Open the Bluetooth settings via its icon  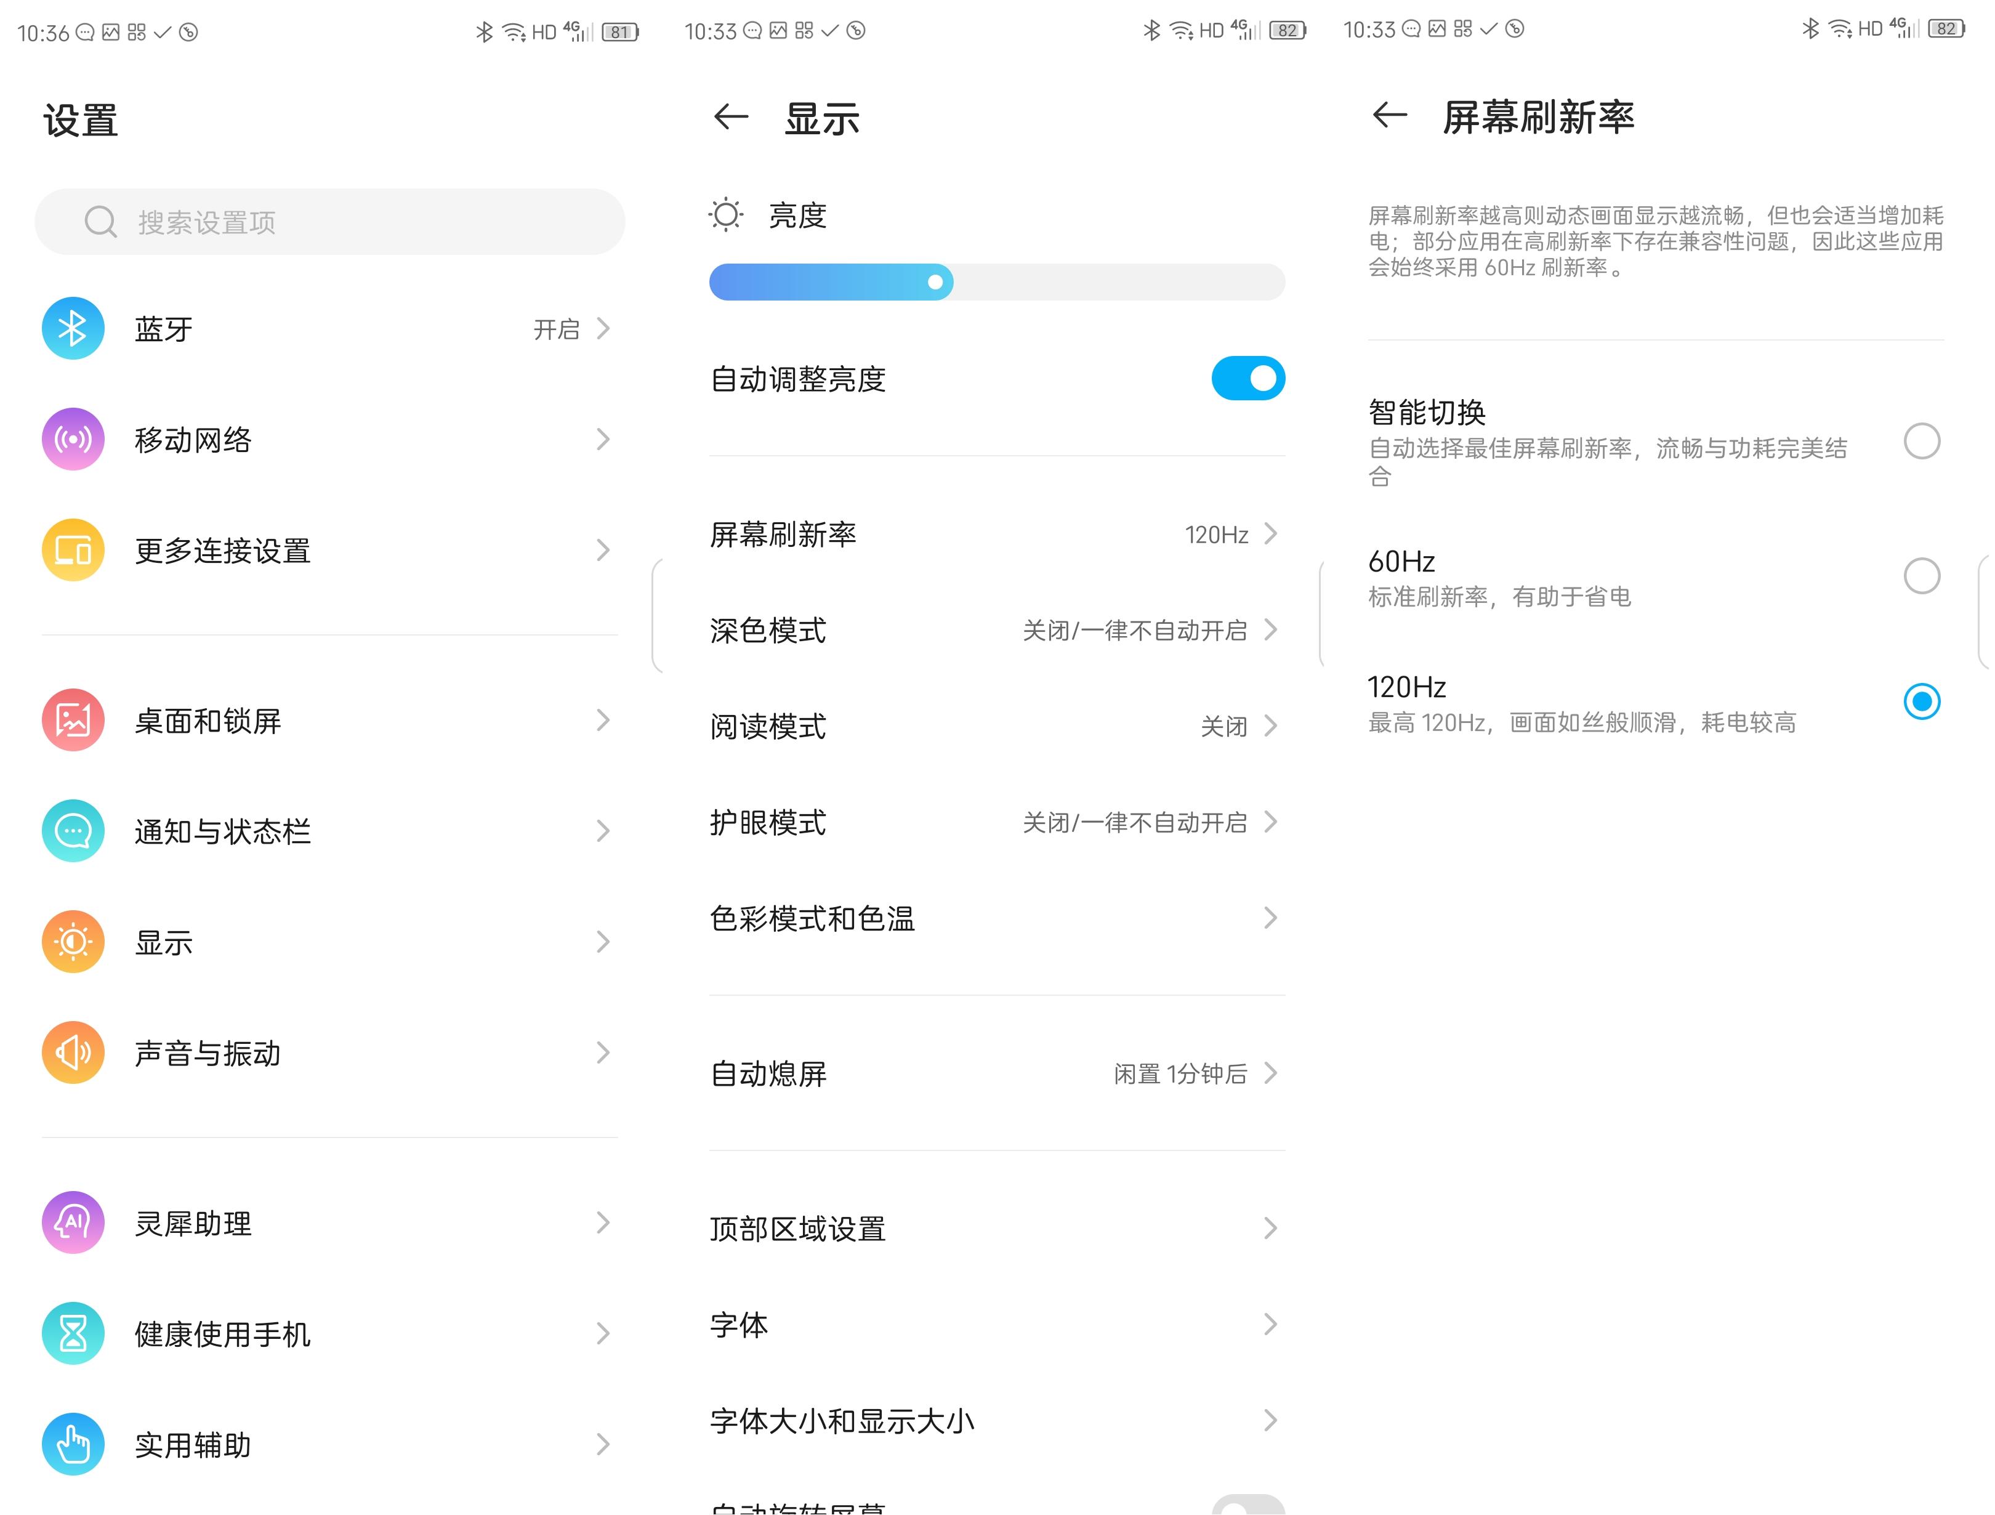click(73, 328)
